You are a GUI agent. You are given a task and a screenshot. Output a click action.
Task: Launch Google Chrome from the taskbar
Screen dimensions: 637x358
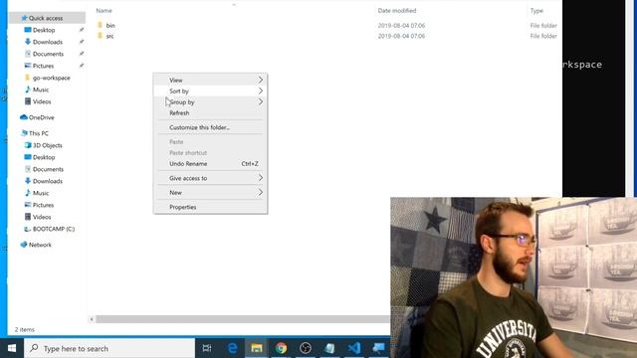(x=281, y=348)
